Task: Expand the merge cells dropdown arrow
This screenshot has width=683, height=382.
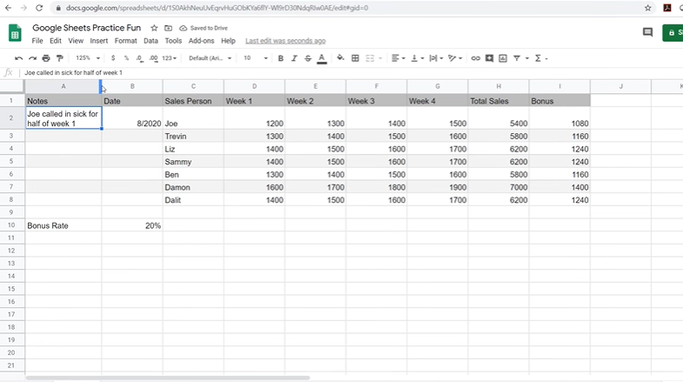Action: click(x=380, y=58)
